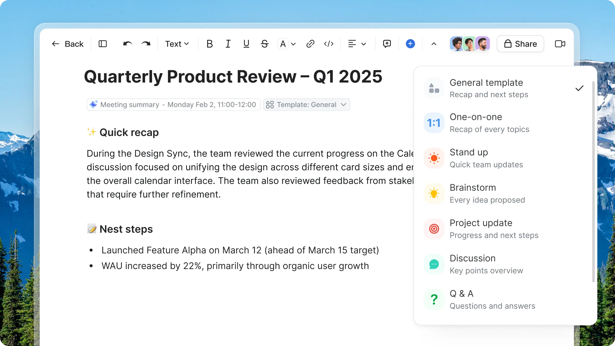This screenshot has width=615, height=346.
Task: Click the blue plus insert button
Action: [410, 44]
